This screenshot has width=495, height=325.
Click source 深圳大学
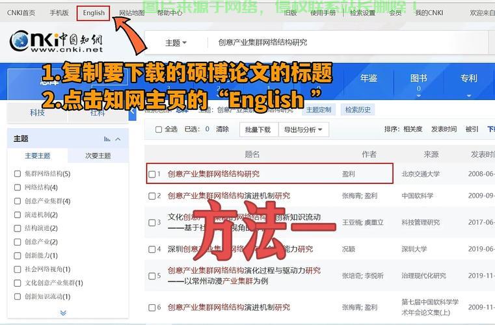click(414, 249)
